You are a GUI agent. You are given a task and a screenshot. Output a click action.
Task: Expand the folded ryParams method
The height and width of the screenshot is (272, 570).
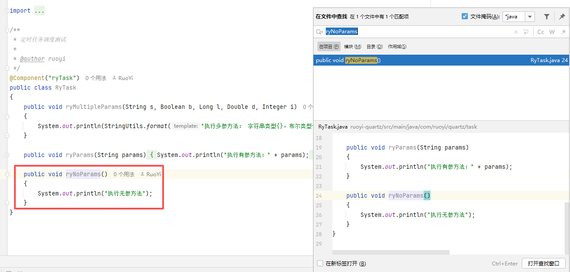[7, 155]
